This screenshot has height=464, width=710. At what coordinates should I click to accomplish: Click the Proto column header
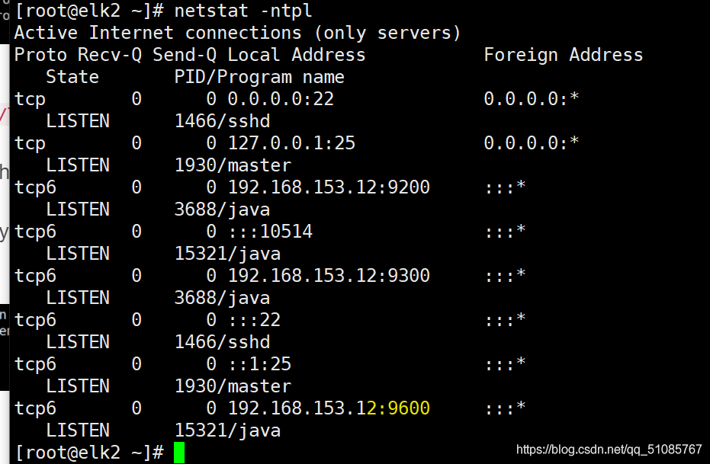point(40,55)
